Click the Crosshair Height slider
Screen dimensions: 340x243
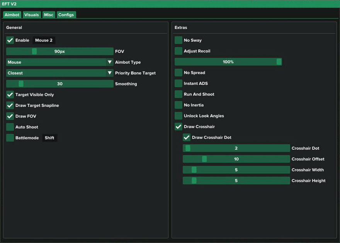pos(236,181)
